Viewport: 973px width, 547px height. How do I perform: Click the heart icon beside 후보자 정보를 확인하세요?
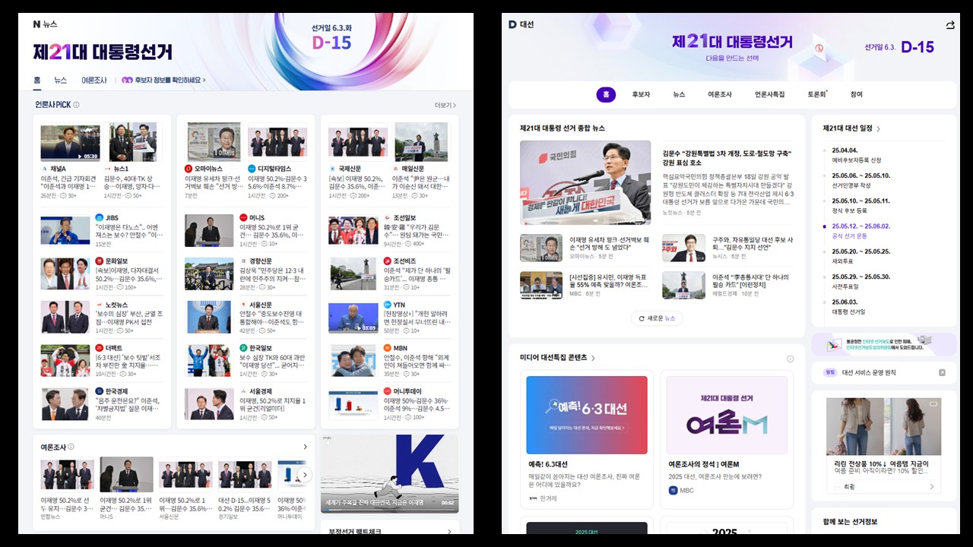(127, 80)
